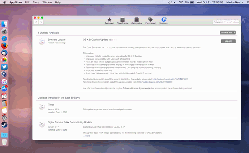The height and width of the screenshot is (153, 249).
Task: Launch Thunderbird from the dock
Action: click(x=4, y=52)
